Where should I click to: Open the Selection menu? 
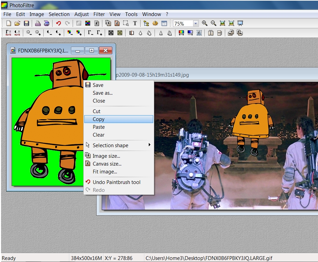click(59, 14)
